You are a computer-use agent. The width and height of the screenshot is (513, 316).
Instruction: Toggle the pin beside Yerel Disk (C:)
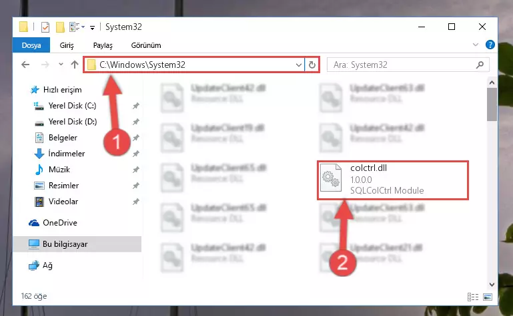pos(135,106)
